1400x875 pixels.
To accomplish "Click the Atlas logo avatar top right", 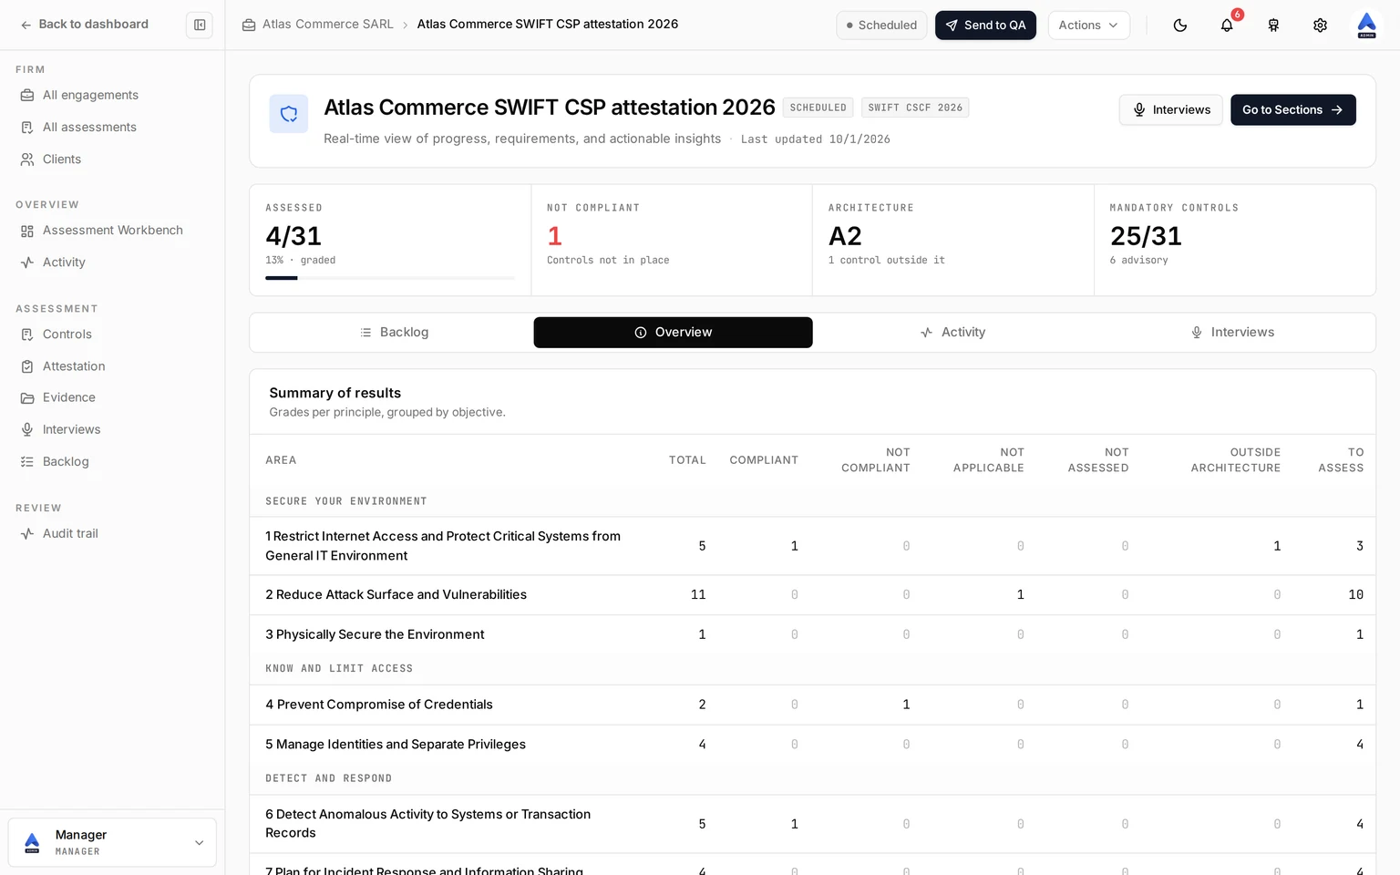I will click(1366, 26).
